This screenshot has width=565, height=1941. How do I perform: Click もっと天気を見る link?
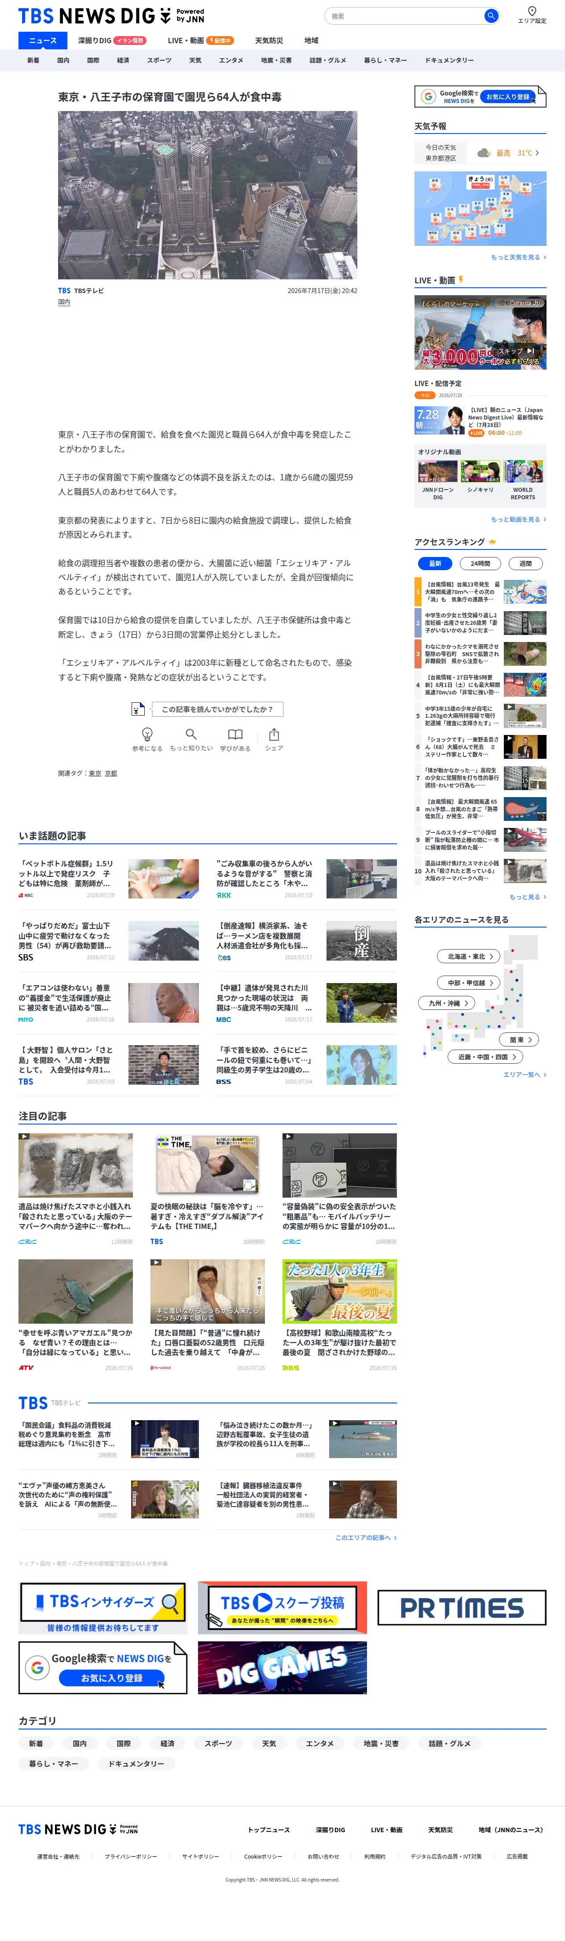518,257
